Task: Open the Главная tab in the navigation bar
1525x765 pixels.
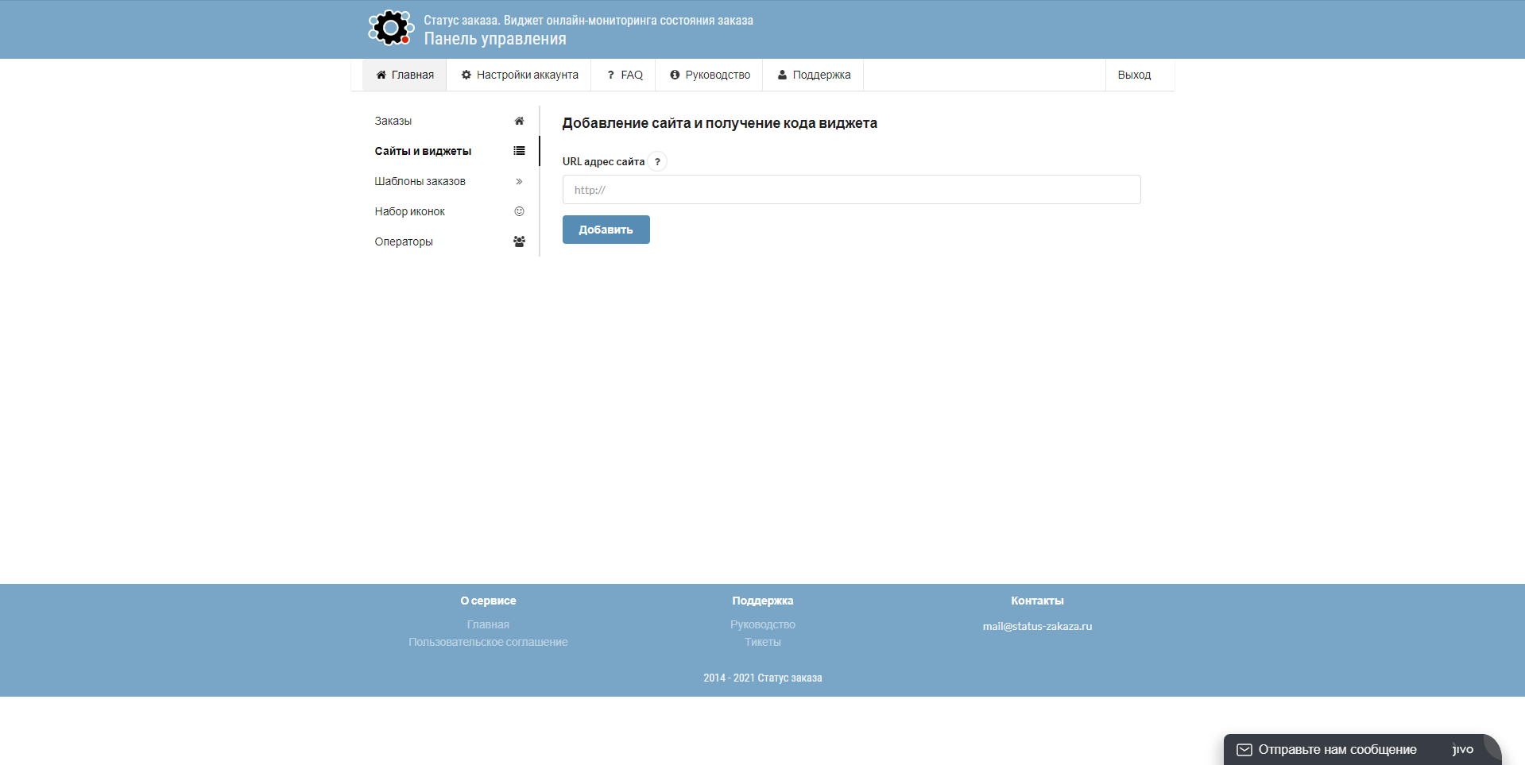Action: click(404, 75)
